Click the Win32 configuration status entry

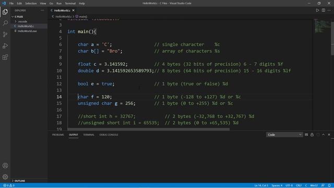coord(314,185)
